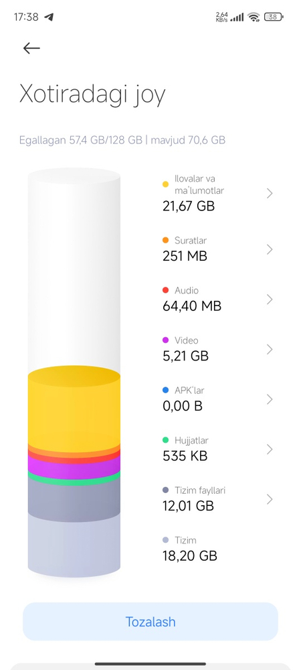Screen dimensions: 301x670
Task: Tap the yellow segment of the storage cylinder
Action: [x=74, y=409]
